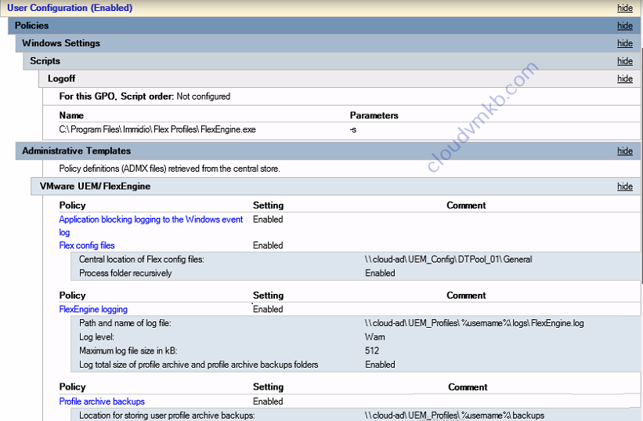Screen dimensions: 643x421
Task: Hide the VMware UEM/FlexEngine section
Action: point(624,187)
